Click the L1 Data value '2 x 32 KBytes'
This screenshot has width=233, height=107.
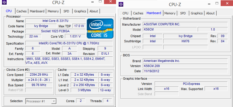(84, 74)
